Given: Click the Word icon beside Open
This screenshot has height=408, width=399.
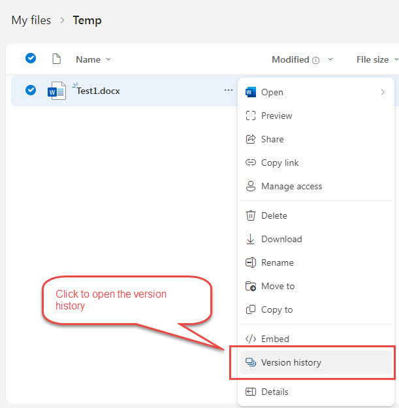Looking at the screenshot, I should [x=250, y=93].
